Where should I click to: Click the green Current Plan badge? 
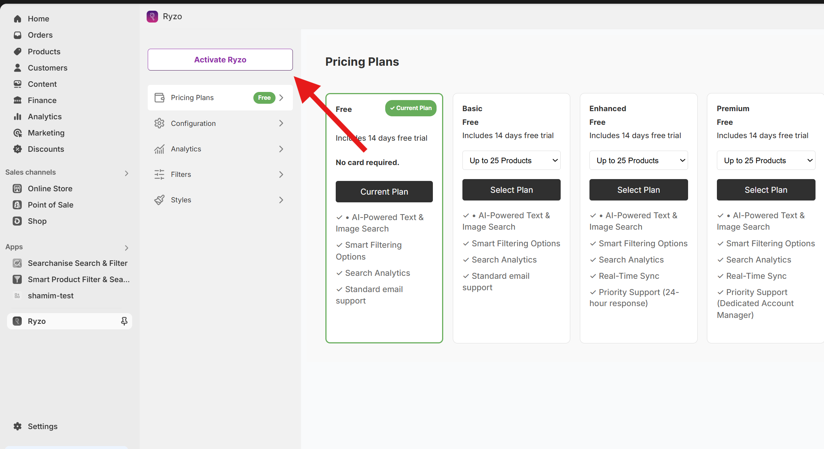click(411, 108)
